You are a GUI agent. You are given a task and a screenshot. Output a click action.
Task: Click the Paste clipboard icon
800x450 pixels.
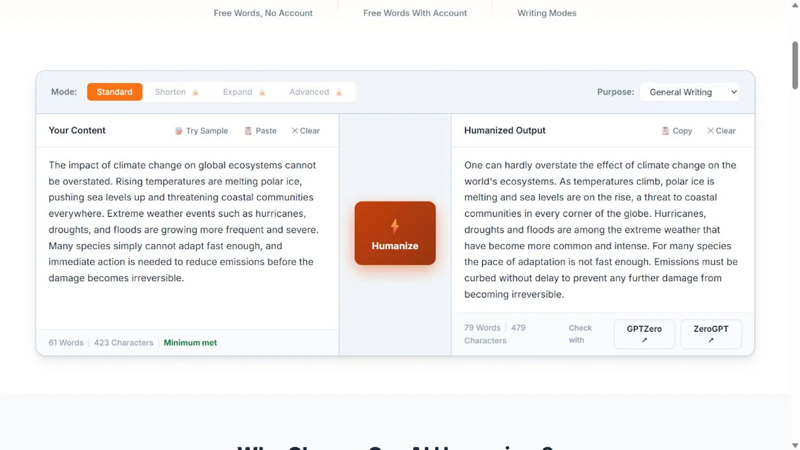248,131
